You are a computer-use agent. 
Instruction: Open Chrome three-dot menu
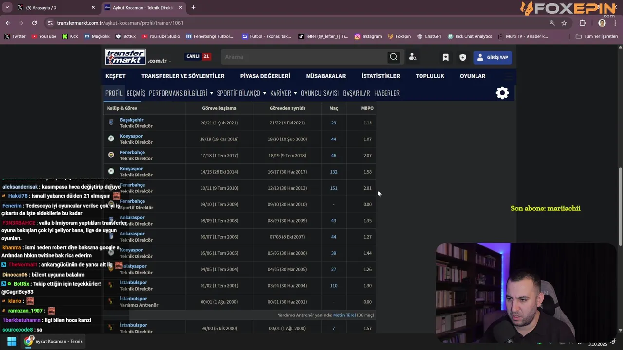point(616,23)
